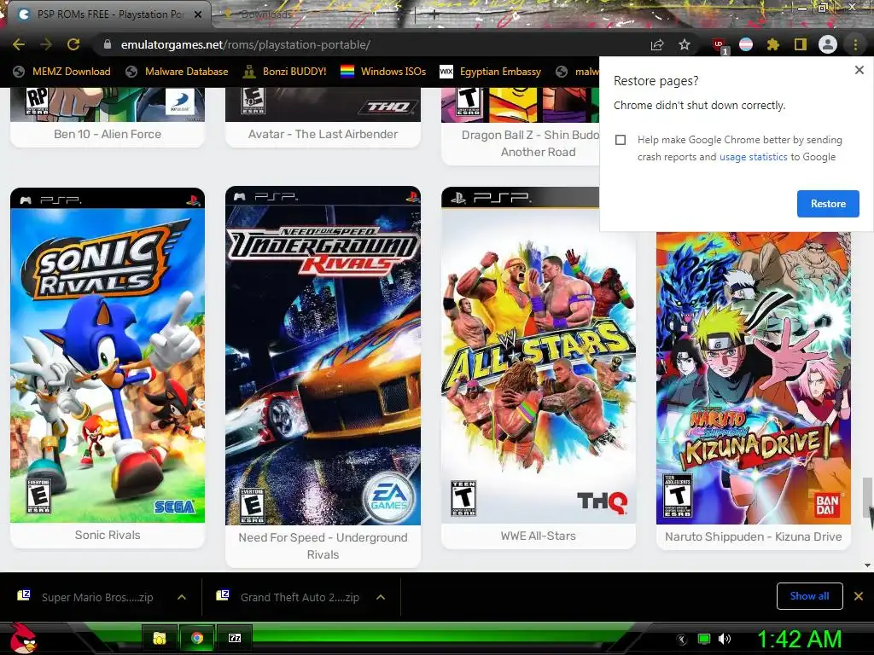874x655 pixels.
Task: Click Show all downloads
Action: [809, 596]
